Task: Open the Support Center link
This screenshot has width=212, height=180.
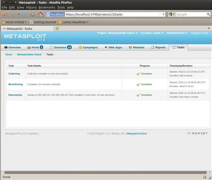Action: tap(199, 33)
